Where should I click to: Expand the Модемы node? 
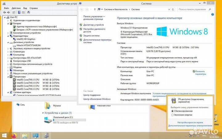coord(8,67)
